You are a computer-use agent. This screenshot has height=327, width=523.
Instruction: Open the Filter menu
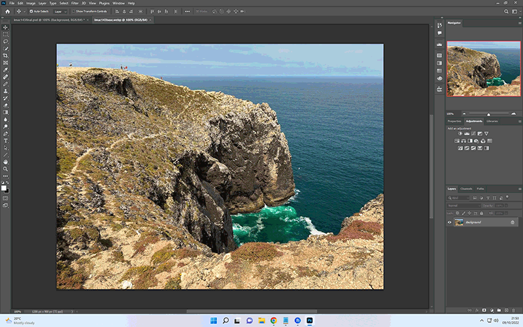point(75,3)
